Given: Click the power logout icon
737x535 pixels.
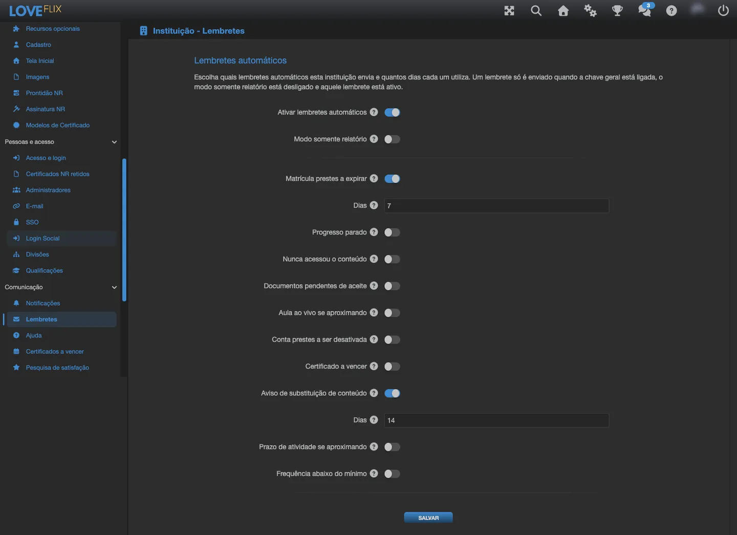Looking at the screenshot, I should point(723,11).
